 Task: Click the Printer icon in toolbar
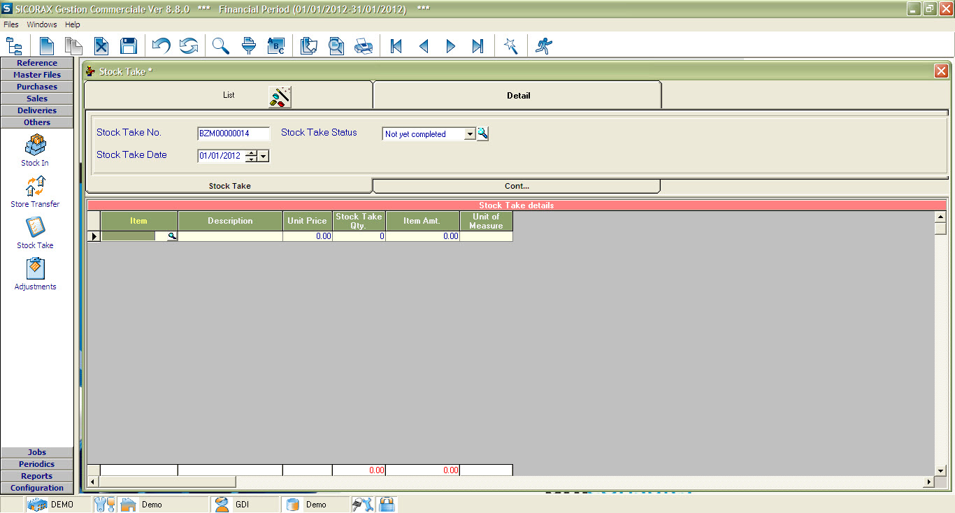coord(364,46)
